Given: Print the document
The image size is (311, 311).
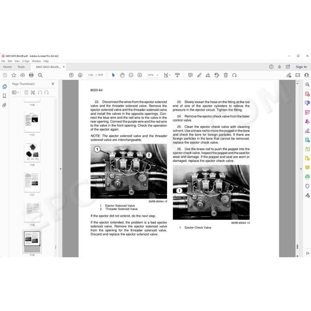Looking at the screenshot, I should (32, 75).
